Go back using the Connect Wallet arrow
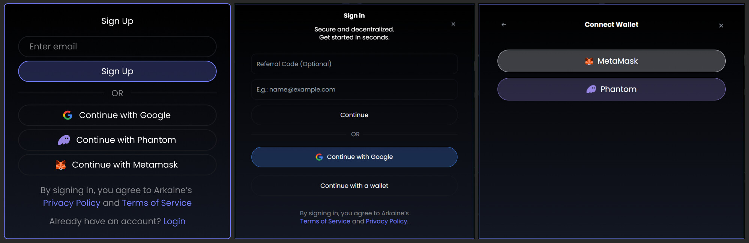Image resolution: width=749 pixels, height=243 pixels. [504, 25]
